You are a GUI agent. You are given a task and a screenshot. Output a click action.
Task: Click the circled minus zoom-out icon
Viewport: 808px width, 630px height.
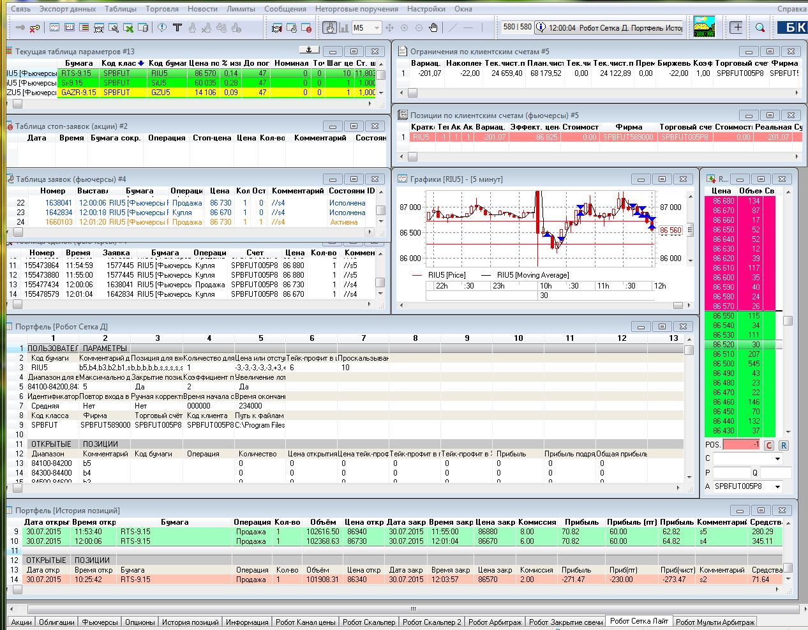[x=419, y=27]
